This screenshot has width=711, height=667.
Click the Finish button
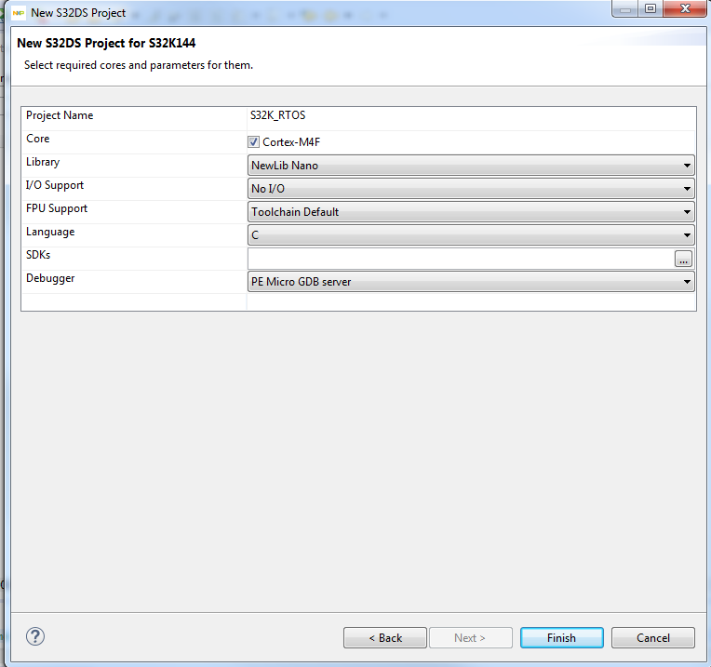click(x=561, y=638)
